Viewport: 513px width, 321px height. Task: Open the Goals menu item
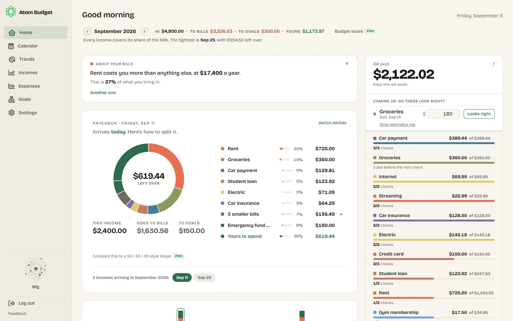coord(36,99)
